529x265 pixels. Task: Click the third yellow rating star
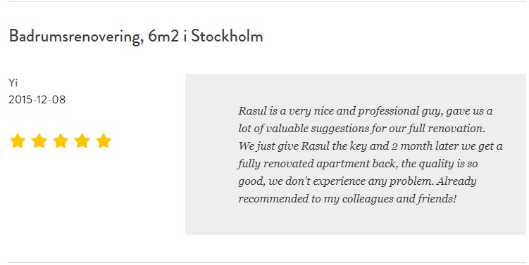(61, 141)
